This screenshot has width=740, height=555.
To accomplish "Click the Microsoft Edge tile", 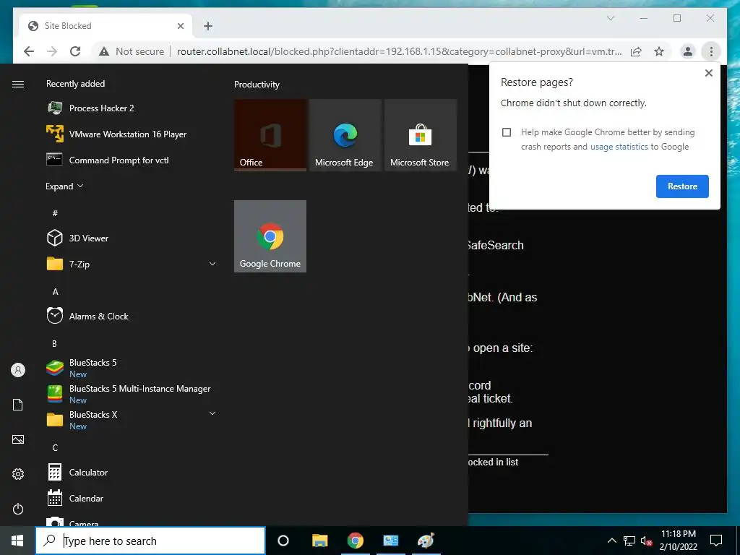I will click(345, 135).
